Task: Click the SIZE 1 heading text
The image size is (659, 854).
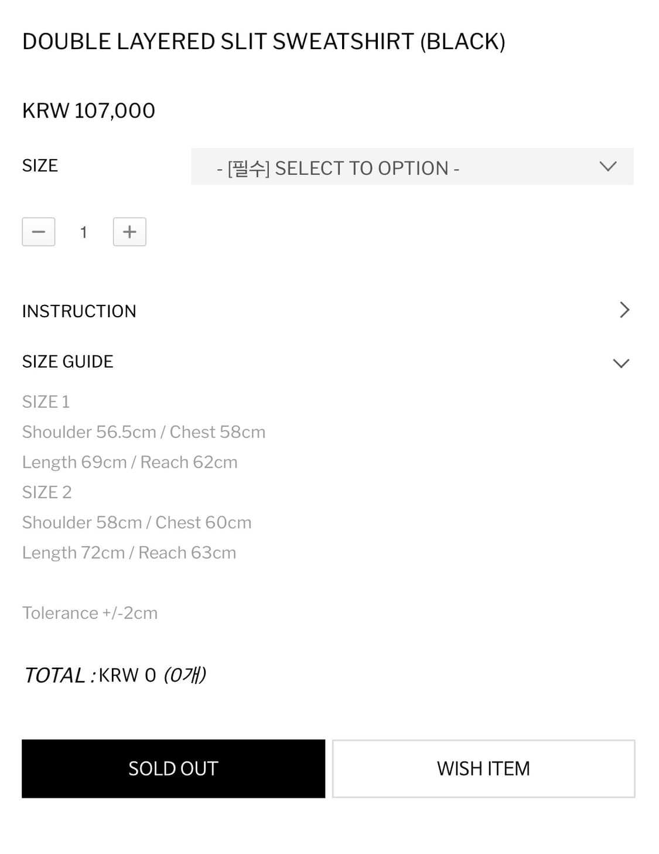Action: (x=46, y=402)
